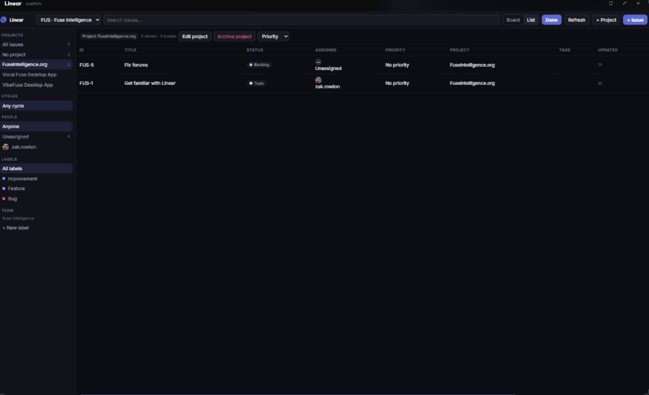Click Archive project button
This screenshot has width=649, height=395.
[x=235, y=36]
